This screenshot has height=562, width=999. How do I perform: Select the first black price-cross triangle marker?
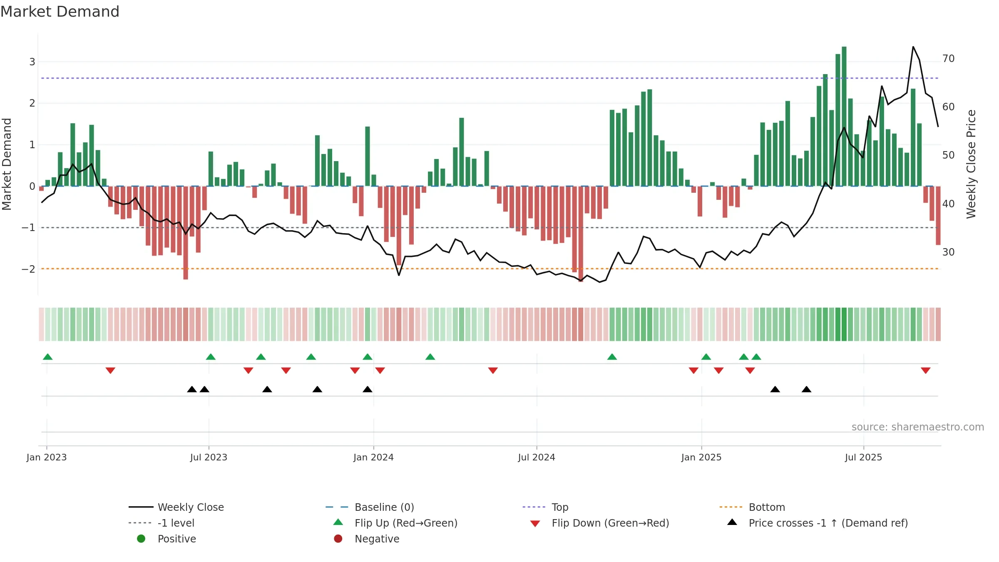(x=192, y=389)
